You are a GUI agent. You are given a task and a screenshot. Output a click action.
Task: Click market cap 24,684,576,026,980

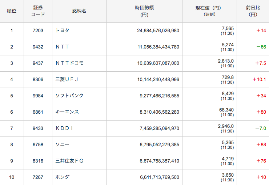158,30
